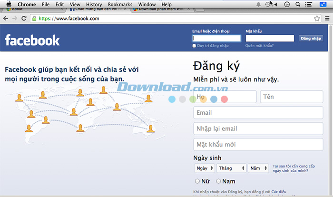Click the Đăng nhập button
Viewport: 333px width, 197px height.
pos(311,39)
